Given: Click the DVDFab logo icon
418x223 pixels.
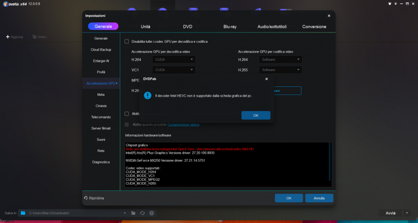Looking at the screenshot, I should coord(6,4).
